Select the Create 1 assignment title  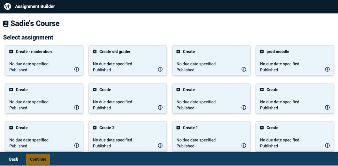pos(190,128)
